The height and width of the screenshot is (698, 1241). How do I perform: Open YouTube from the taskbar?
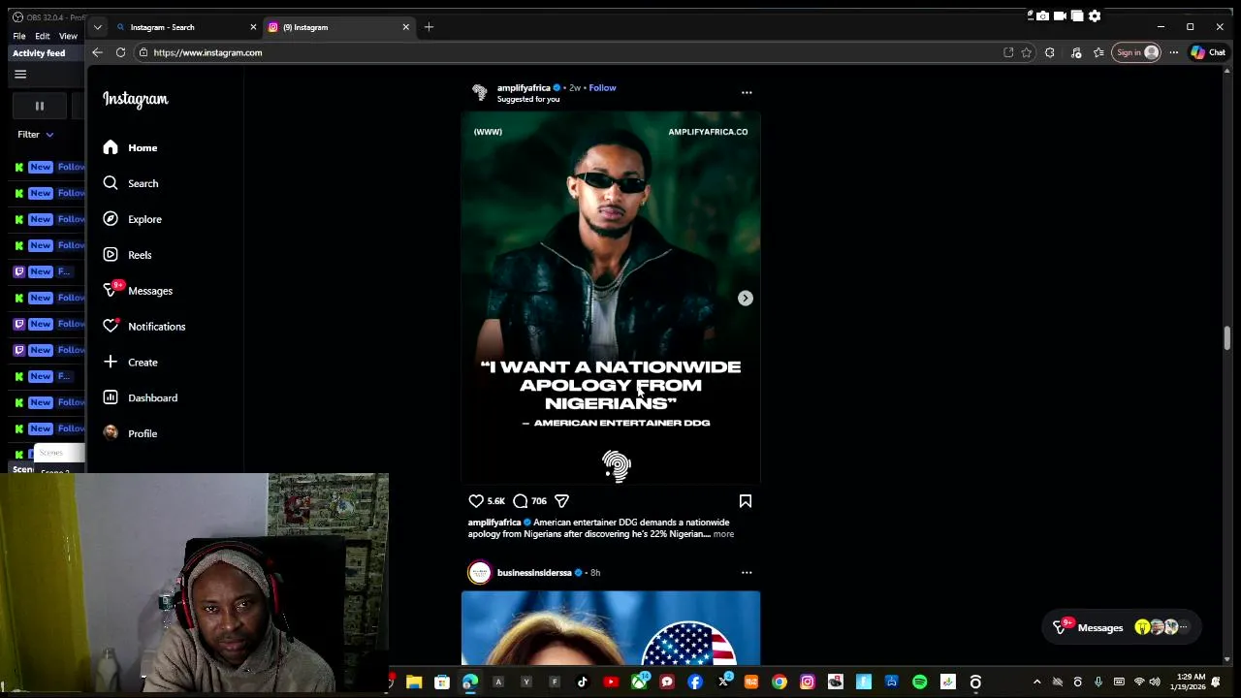click(x=611, y=682)
